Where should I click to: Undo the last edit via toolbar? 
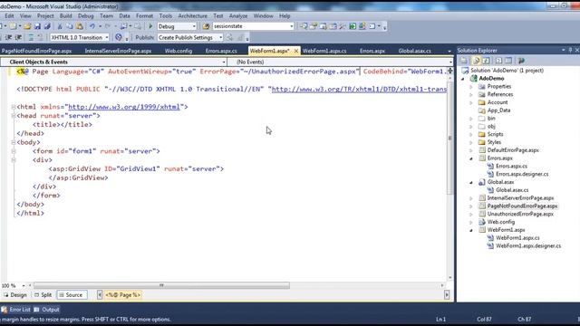tap(92, 26)
